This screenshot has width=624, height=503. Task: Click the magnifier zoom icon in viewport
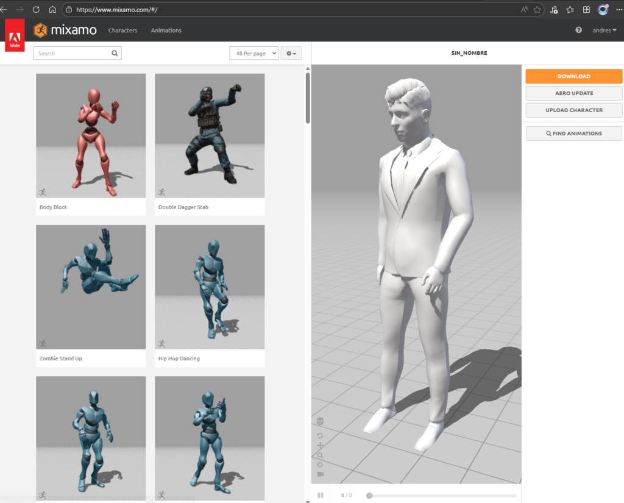(x=321, y=455)
